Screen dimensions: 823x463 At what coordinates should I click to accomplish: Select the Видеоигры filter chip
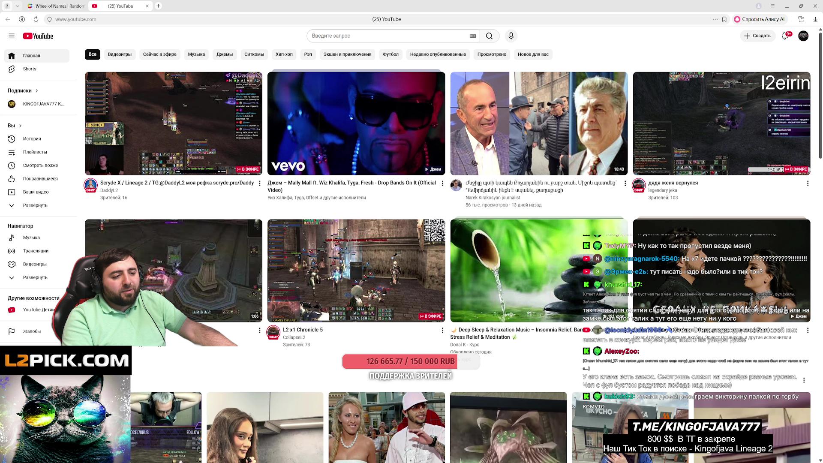120,54
